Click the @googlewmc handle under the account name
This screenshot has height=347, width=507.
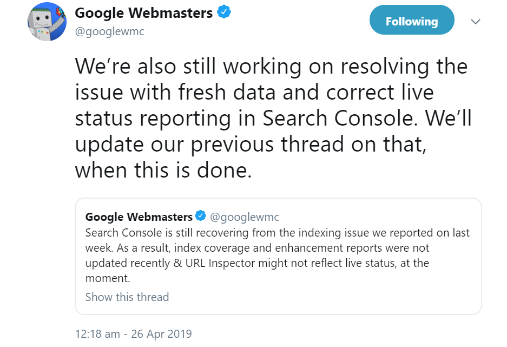click(x=109, y=31)
